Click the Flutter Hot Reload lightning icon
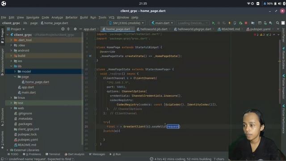 pos(229,23)
